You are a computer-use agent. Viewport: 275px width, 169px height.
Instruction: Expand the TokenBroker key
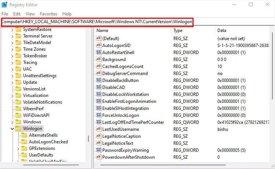click(12, 56)
